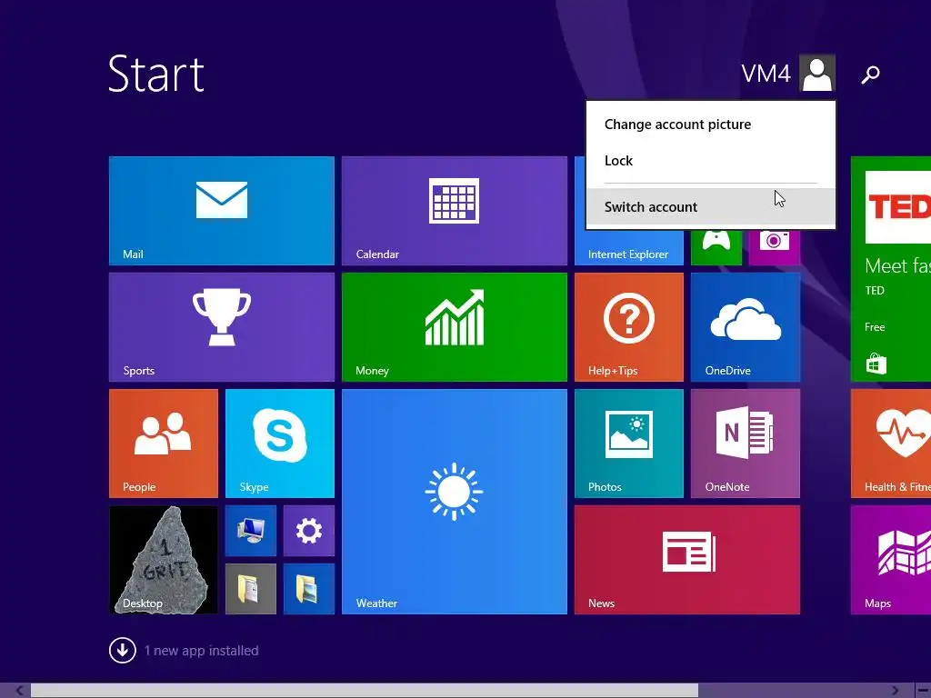
Task: Select Switch account menu entry
Action: click(x=711, y=207)
